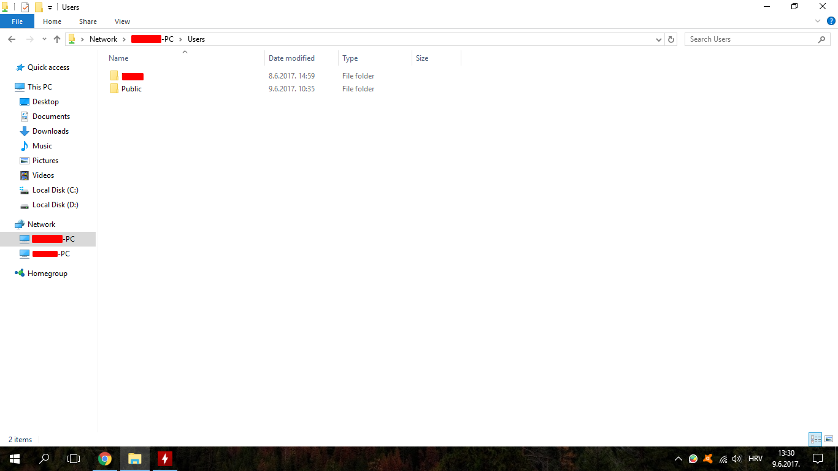Switch to the View ribbon tab
838x471 pixels.
coord(122,21)
